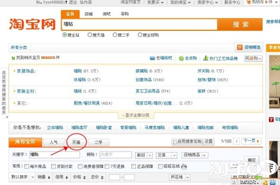
Task: Open 促销商品 dropdown
Action: point(195,155)
